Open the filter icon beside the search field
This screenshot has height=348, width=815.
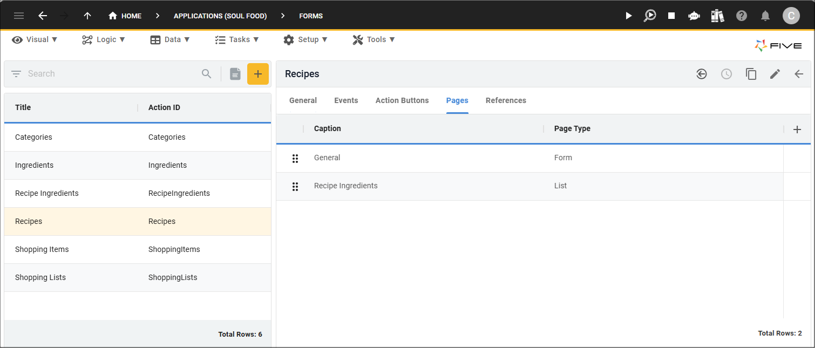pos(16,73)
